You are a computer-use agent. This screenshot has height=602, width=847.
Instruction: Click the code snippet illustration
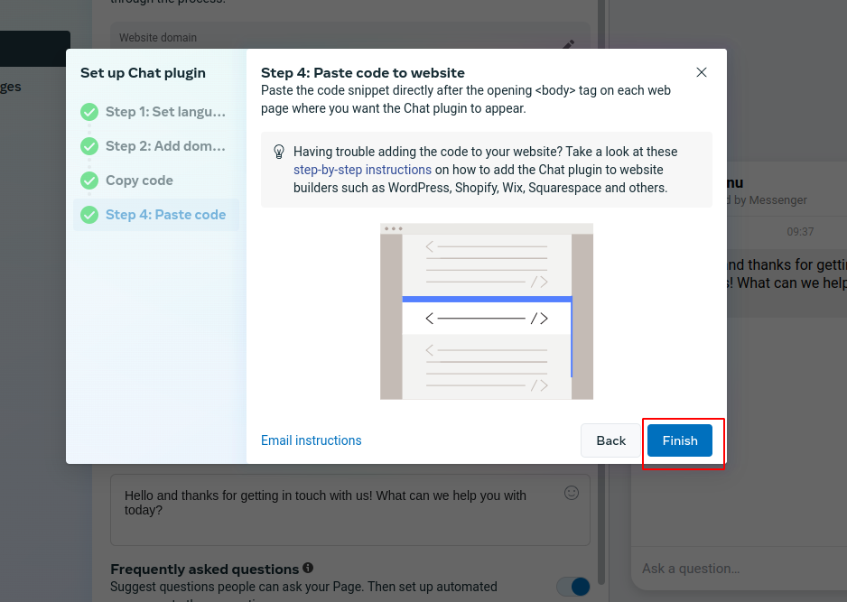tap(487, 311)
